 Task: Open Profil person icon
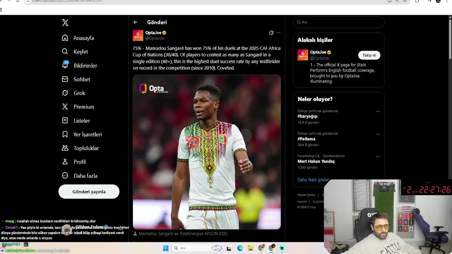click(65, 162)
